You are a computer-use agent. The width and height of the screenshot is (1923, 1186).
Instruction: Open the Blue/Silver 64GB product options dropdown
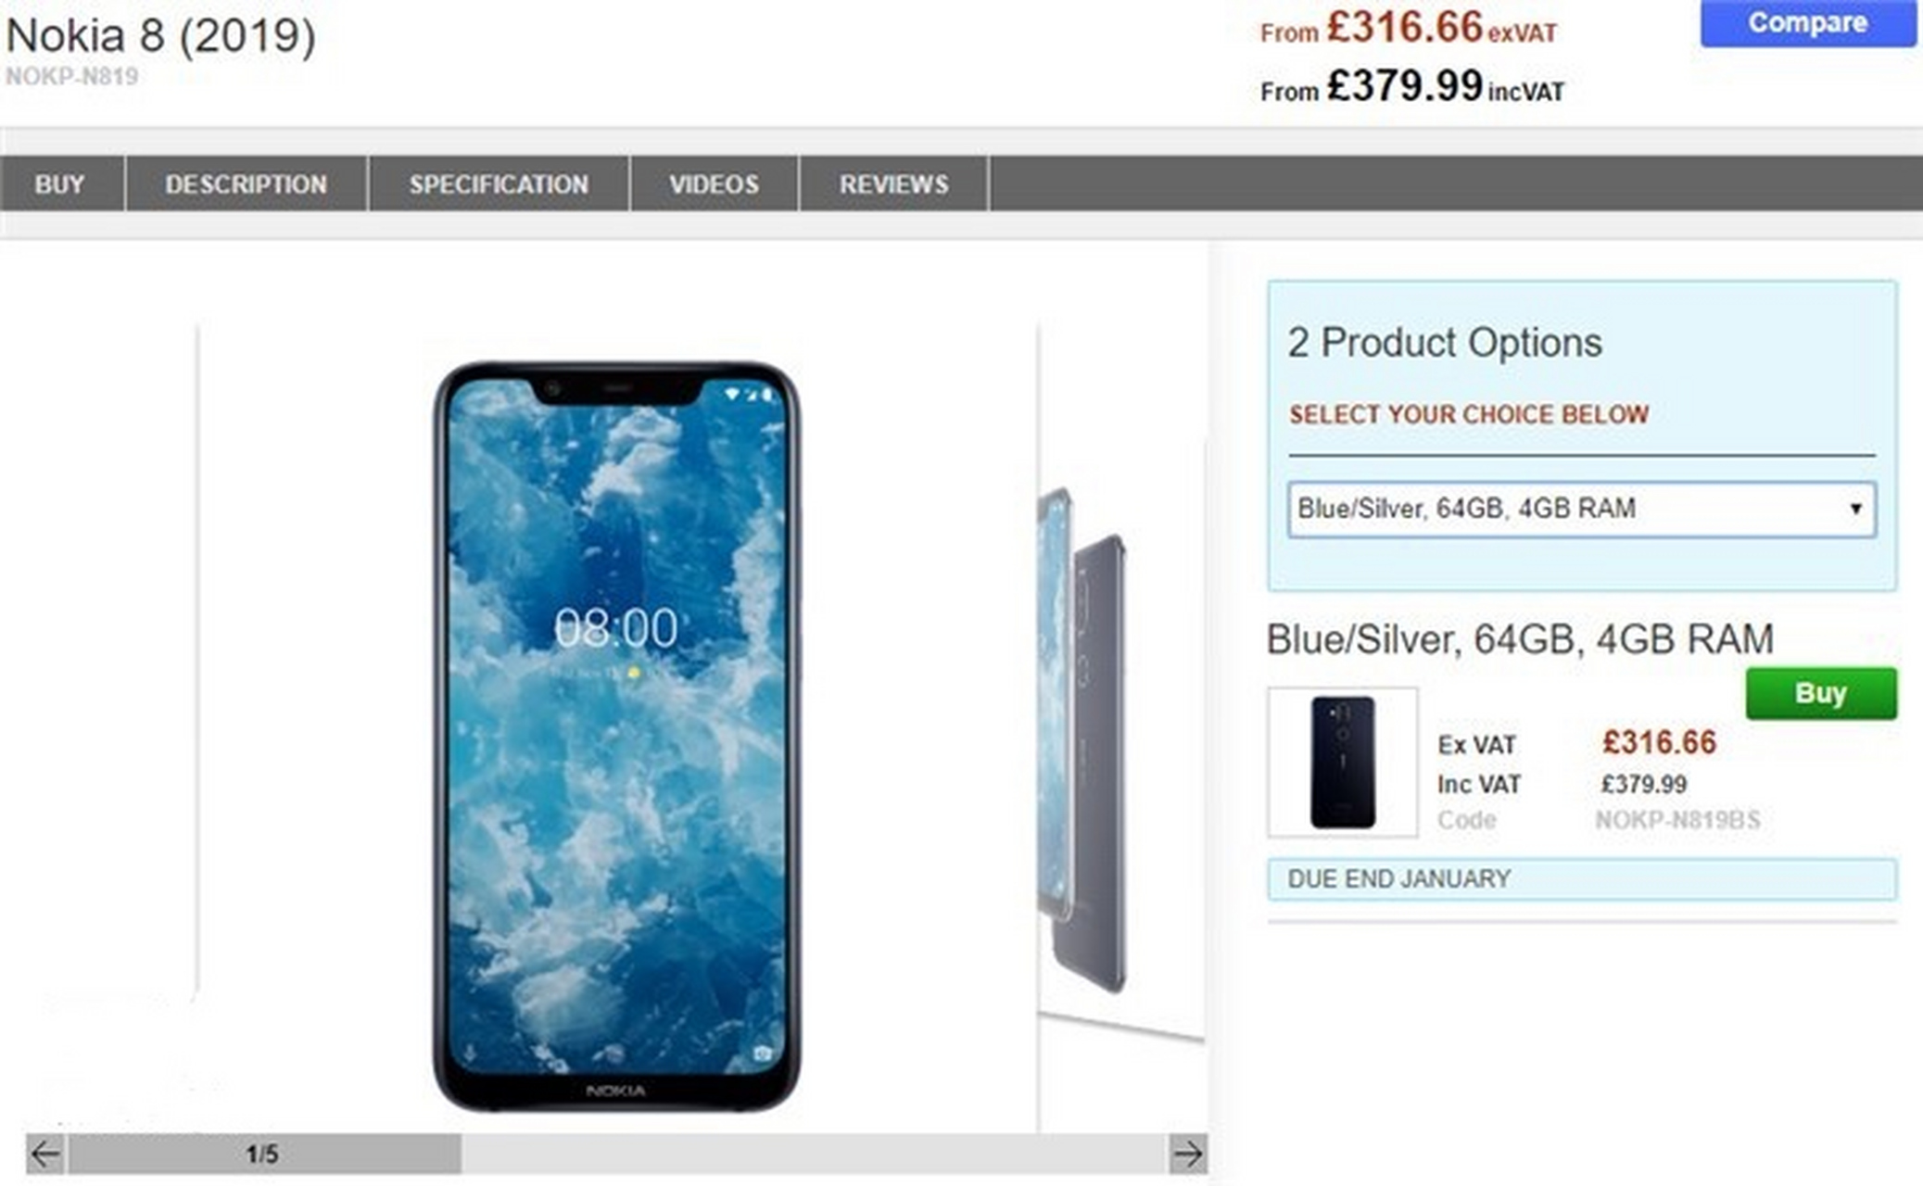tap(1581, 509)
